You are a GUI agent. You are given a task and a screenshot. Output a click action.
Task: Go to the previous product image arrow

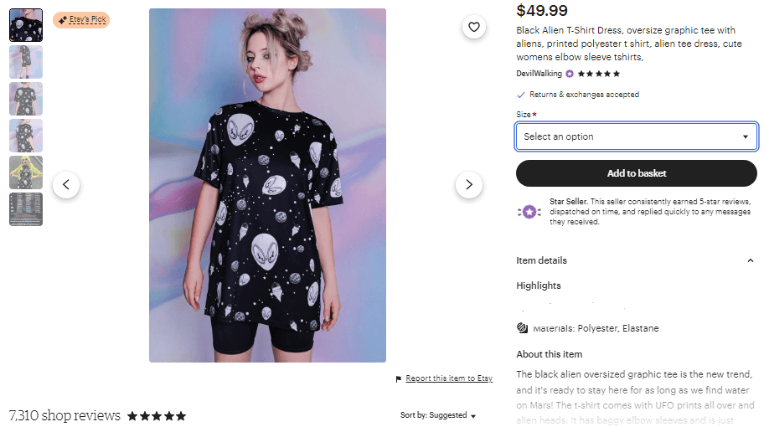66,185
